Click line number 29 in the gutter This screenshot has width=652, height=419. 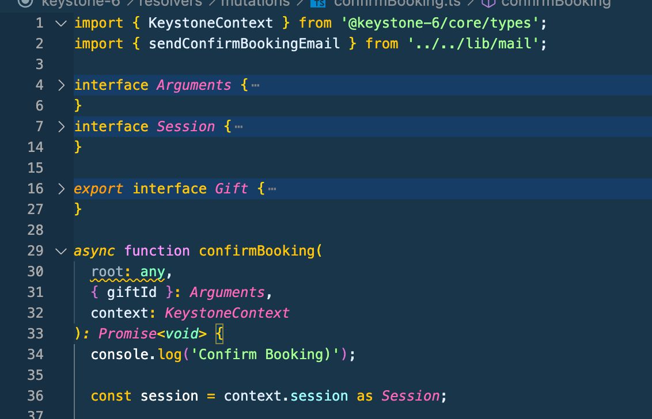coord(35,251)
